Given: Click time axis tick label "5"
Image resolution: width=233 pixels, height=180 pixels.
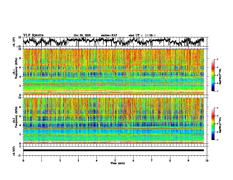Looking at the screenshot, I should (115, 161).
